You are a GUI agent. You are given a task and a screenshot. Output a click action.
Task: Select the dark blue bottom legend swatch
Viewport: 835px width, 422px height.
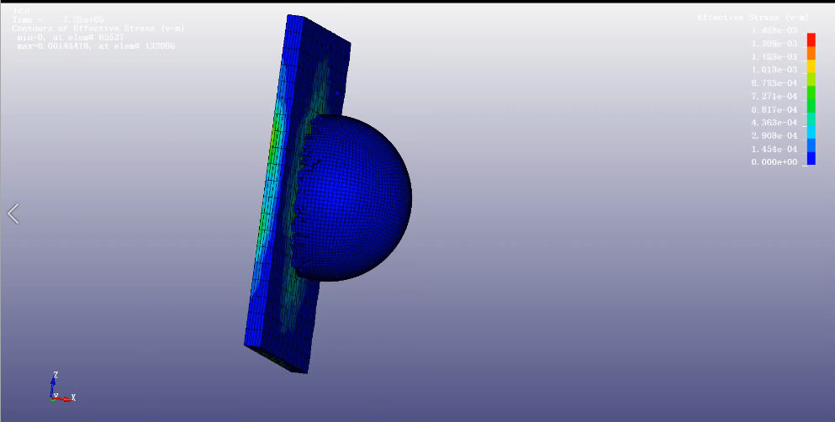811,158
